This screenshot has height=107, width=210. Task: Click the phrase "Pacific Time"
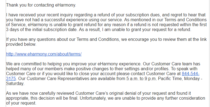pos(170,79)
